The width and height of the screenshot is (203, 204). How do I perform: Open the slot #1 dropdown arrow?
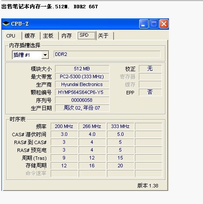(45, 55)
